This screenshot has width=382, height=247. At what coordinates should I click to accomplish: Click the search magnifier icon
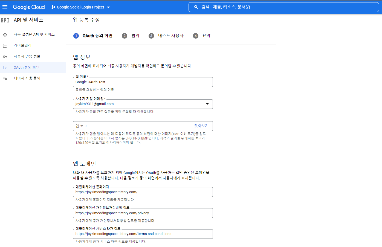pyautogui.click(x=196, y=7)
